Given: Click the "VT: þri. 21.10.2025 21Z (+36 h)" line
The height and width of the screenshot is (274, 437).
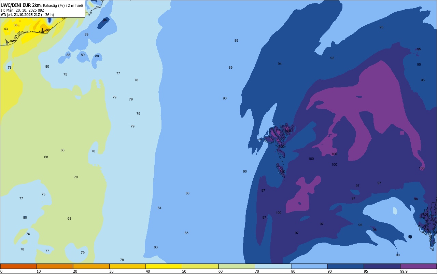Looking at the screenshot, I should [27, 15].
